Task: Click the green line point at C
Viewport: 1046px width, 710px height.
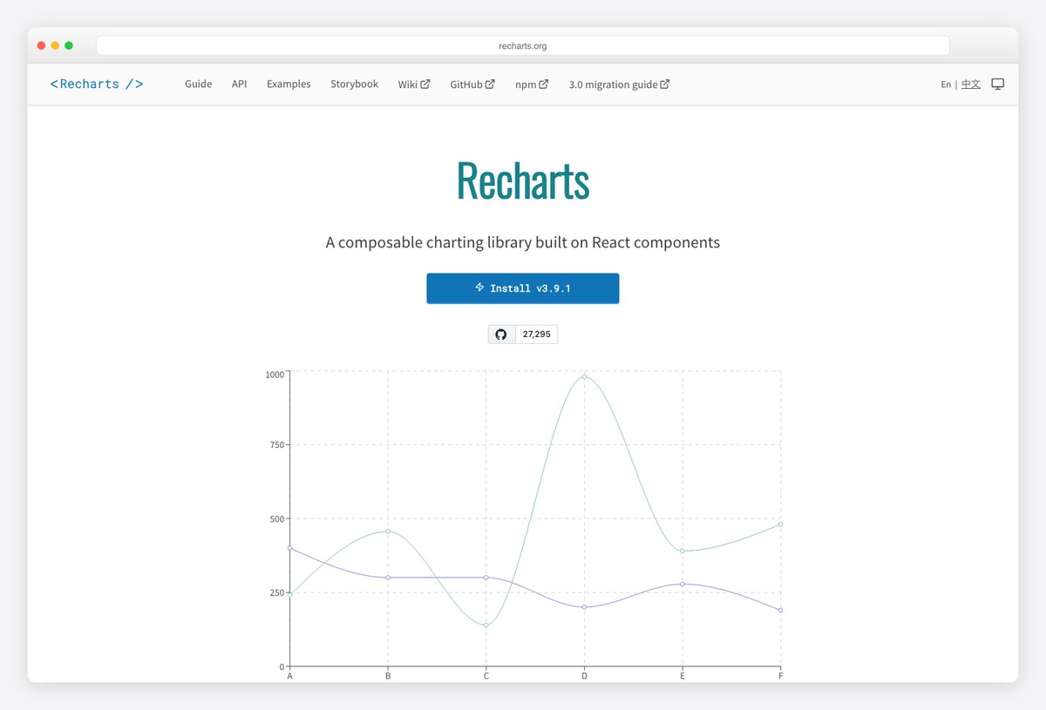Action: coord(486,625)
